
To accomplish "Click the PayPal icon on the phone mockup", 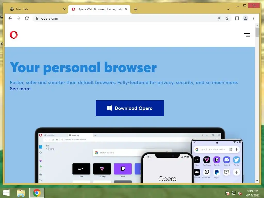I will pyautogui.click(x=217, y=172).
